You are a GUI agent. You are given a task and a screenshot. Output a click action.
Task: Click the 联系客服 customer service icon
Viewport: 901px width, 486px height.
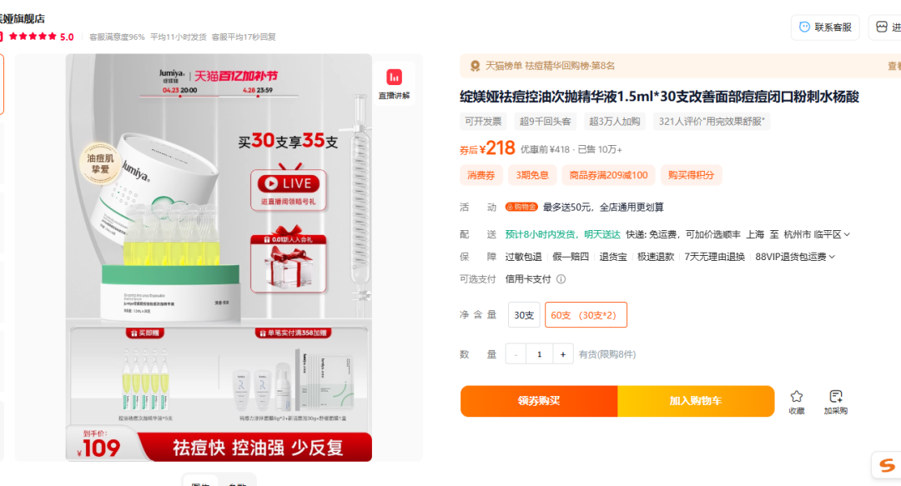tap(804, 27)
